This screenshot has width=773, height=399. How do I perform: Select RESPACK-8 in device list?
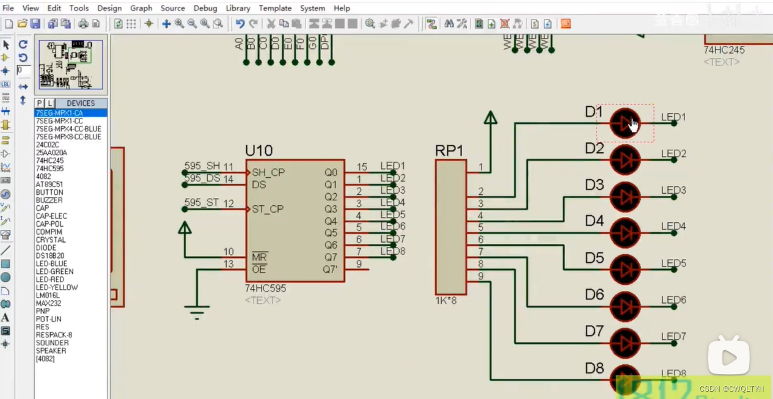(54, 335)
